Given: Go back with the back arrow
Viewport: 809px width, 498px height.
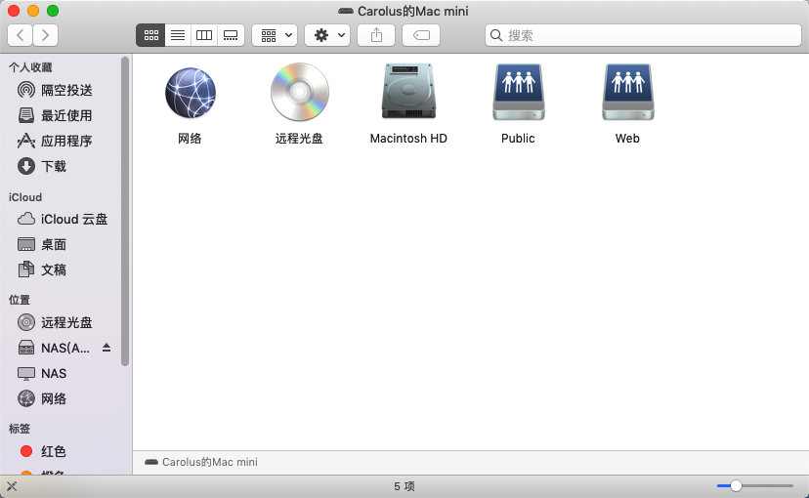Looking at the screenshot, I should [21, 35].
